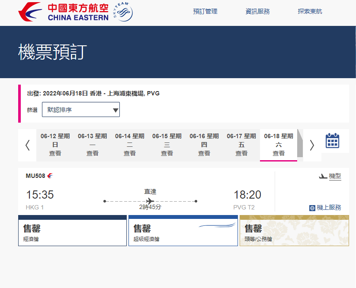
Task: Click the plane icon on flight route line
Action: click(150, 201)
